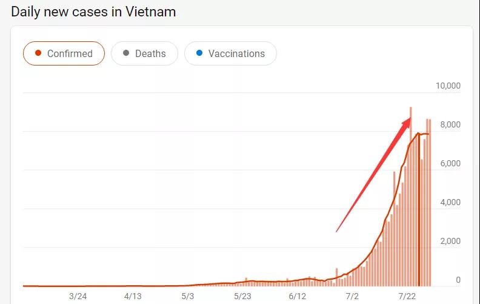Image resolution: width=480 pixels, height=304 pixels.
Task: Click the Daily new cases in Vietnam title
Action: (93, 12)
